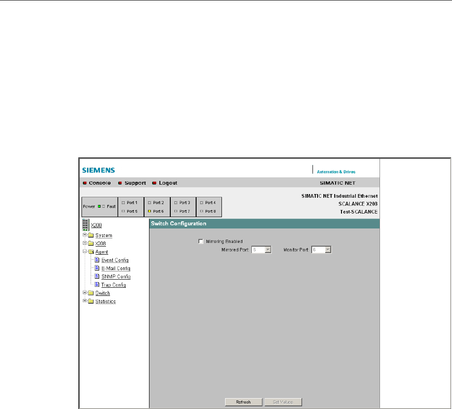Screen dimensions: 452x409
Task: Click the Port 7 LED indicator
Action: click(x=176, y=211)
